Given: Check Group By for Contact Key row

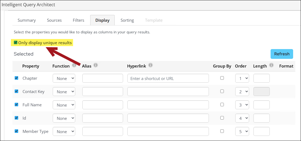Looking at the screenshot, I should [222, 91].
